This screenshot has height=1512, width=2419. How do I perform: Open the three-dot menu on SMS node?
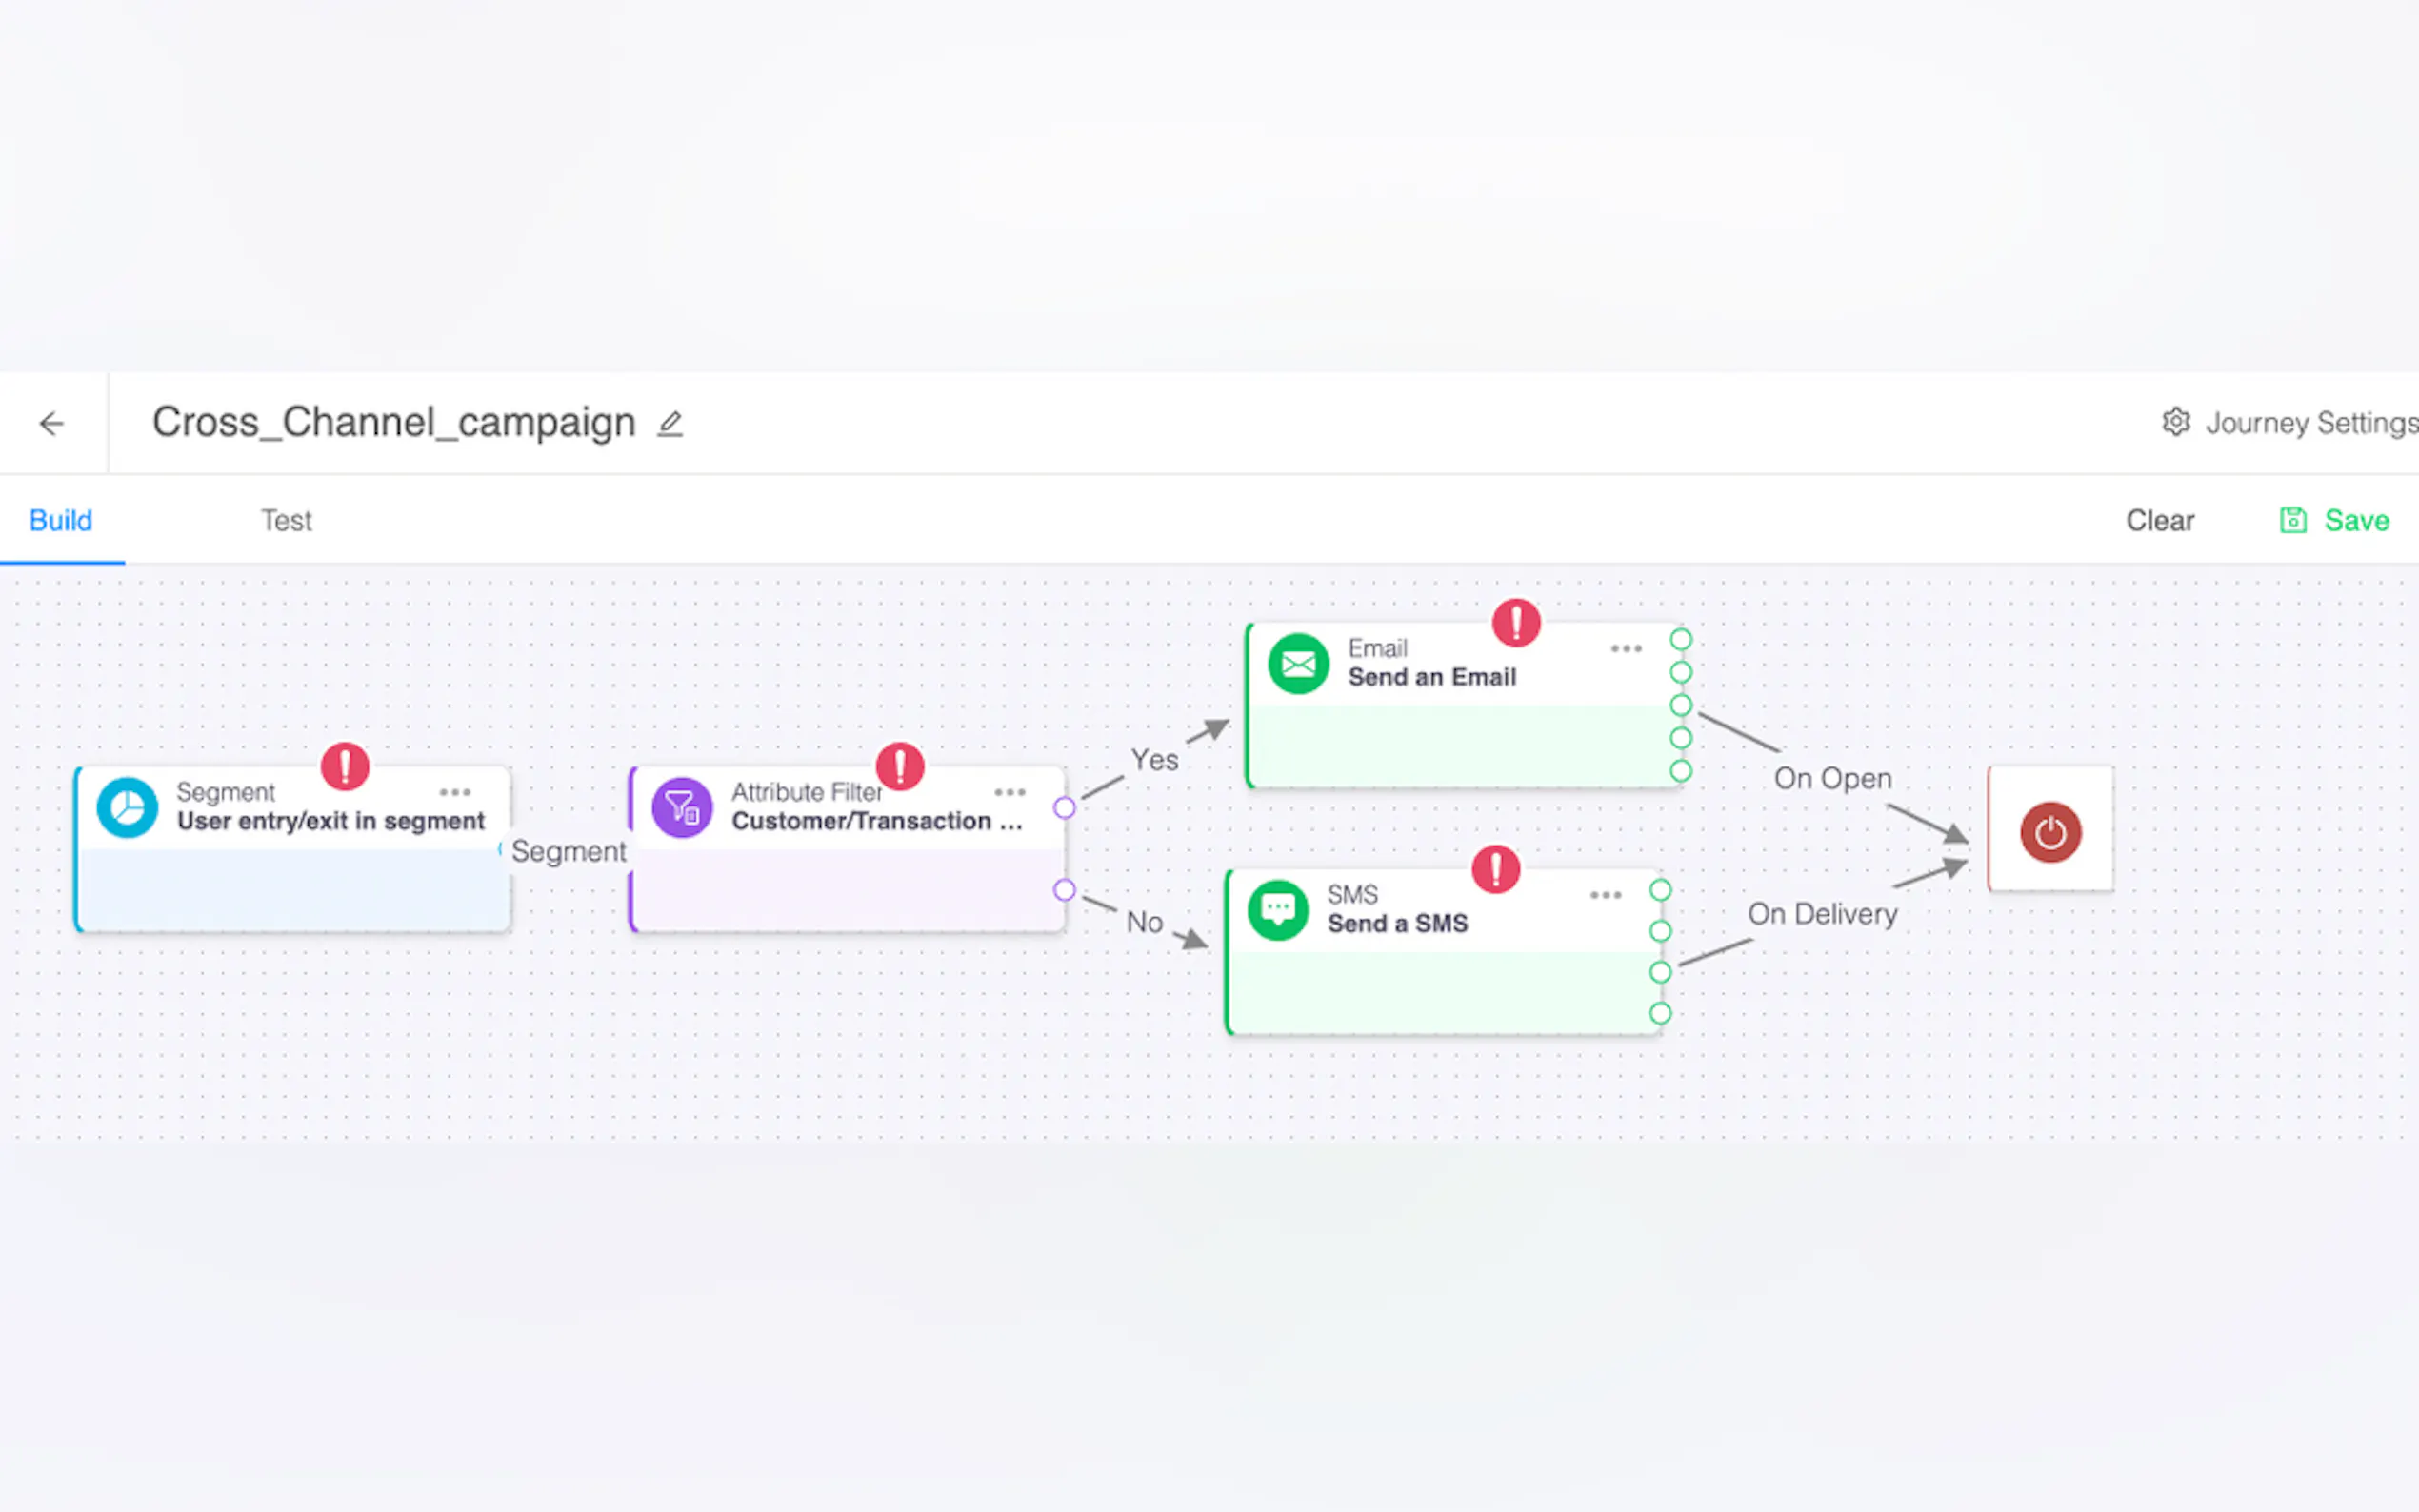click(x=1605, y=895)
